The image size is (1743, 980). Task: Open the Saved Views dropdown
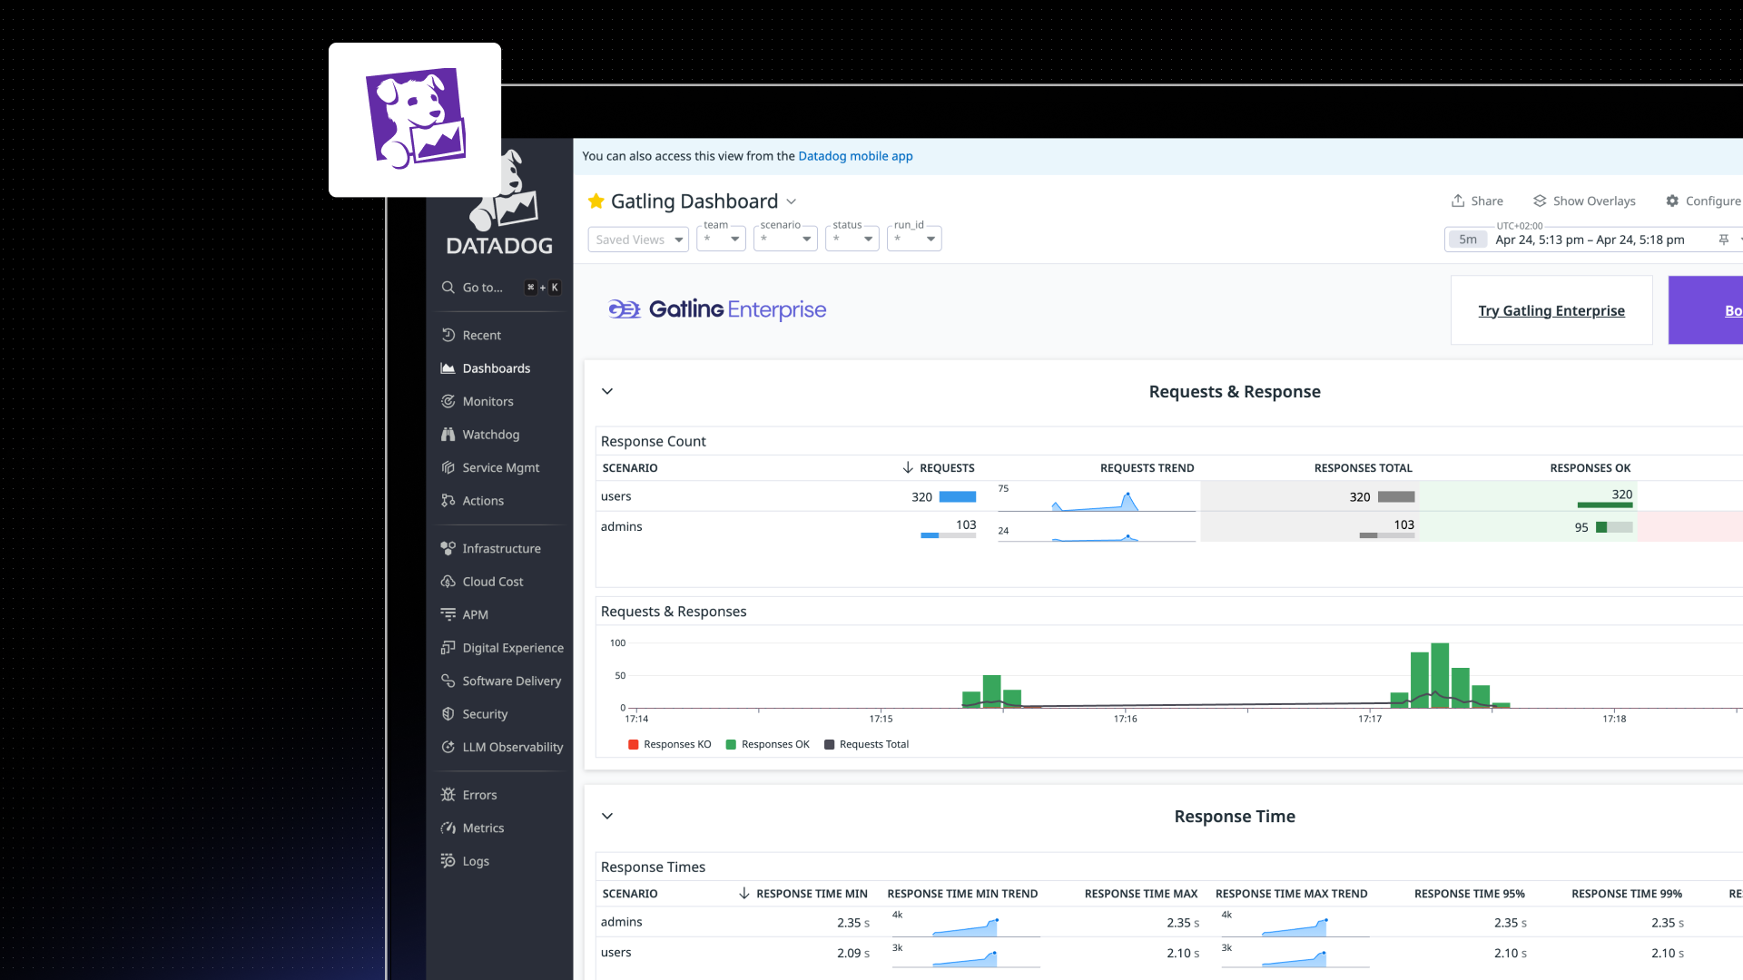click(638, 240)
